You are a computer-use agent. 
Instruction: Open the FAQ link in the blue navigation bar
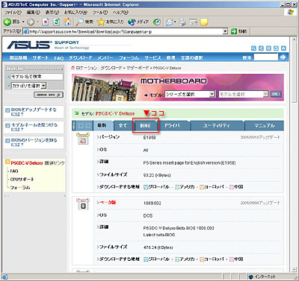click(x=59, y=58)
